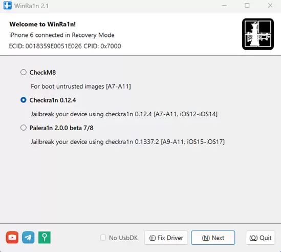Click the green key icon

tap(45, 237)
